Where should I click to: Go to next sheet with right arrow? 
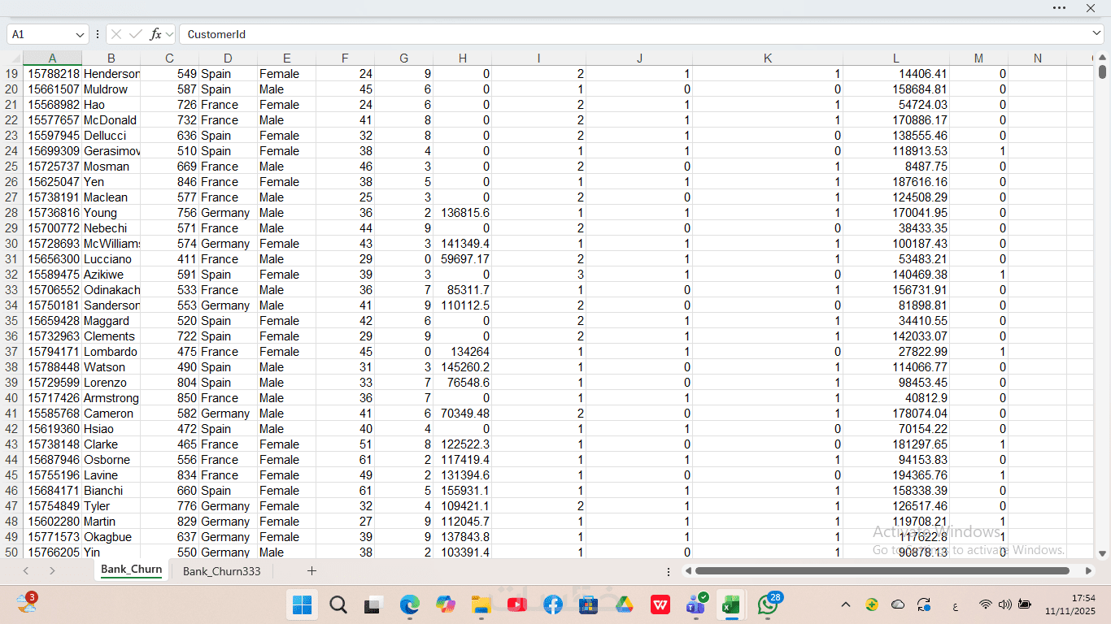click(52, 570)
